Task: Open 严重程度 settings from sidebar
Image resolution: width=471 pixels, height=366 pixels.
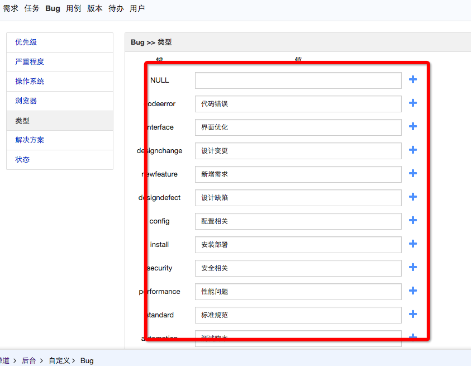Action: click(30, 62)
